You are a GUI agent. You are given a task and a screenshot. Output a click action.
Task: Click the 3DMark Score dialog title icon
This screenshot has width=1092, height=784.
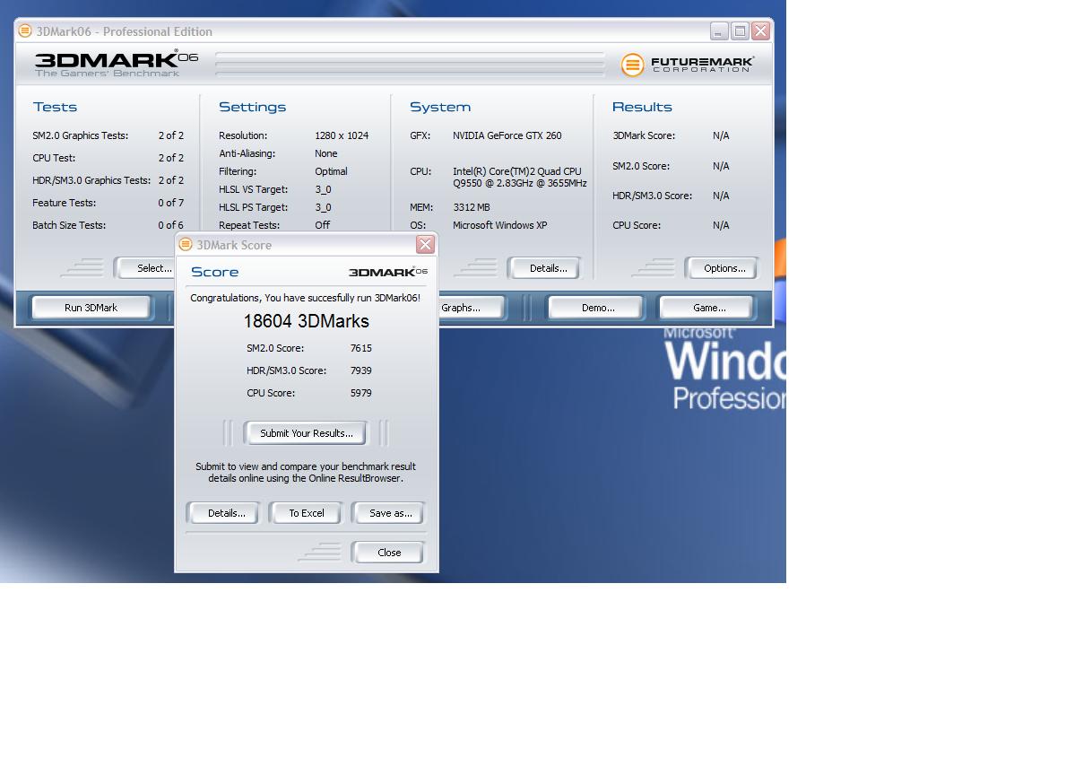tap(186, 244)
